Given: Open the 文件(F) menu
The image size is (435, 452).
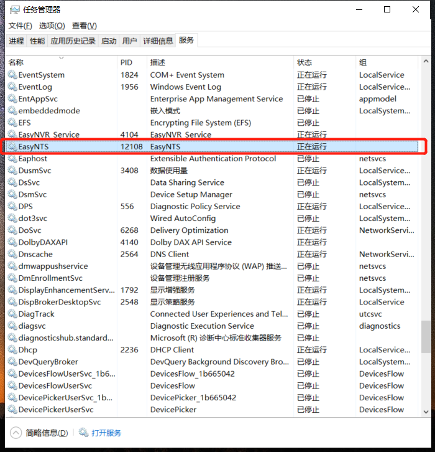Looking at the screenshot, I should point(20,26).
